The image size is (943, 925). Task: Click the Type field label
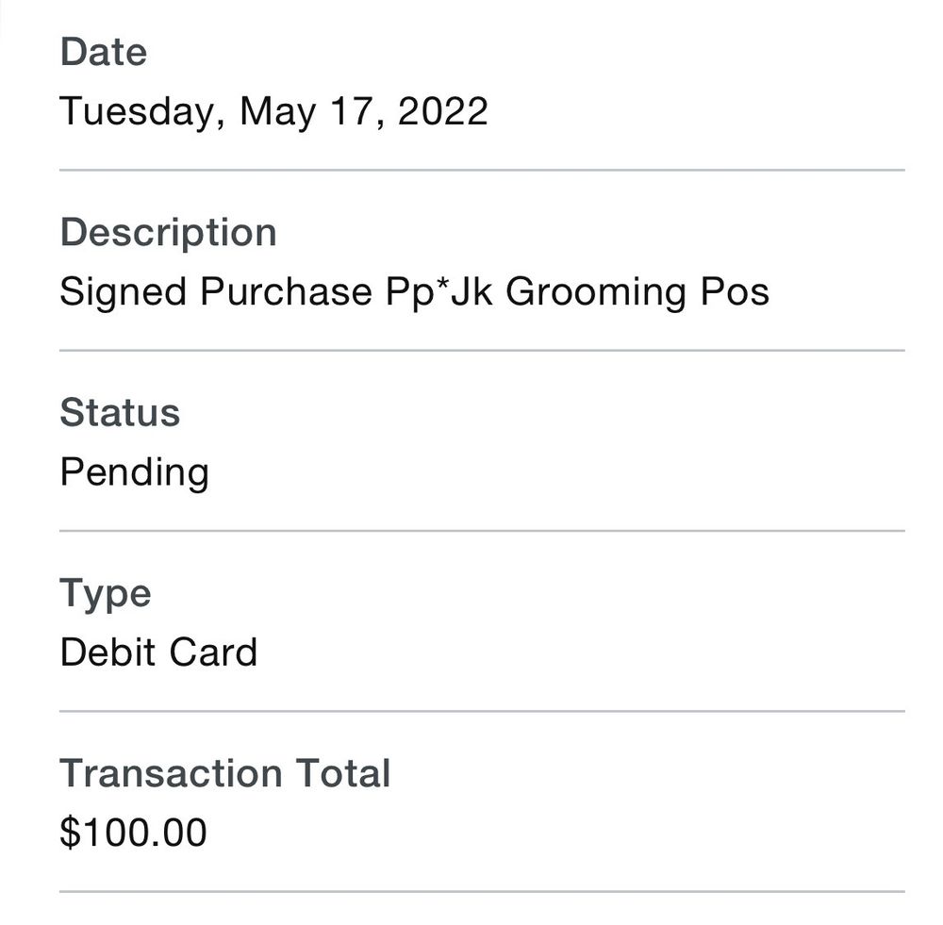[105, 594]
